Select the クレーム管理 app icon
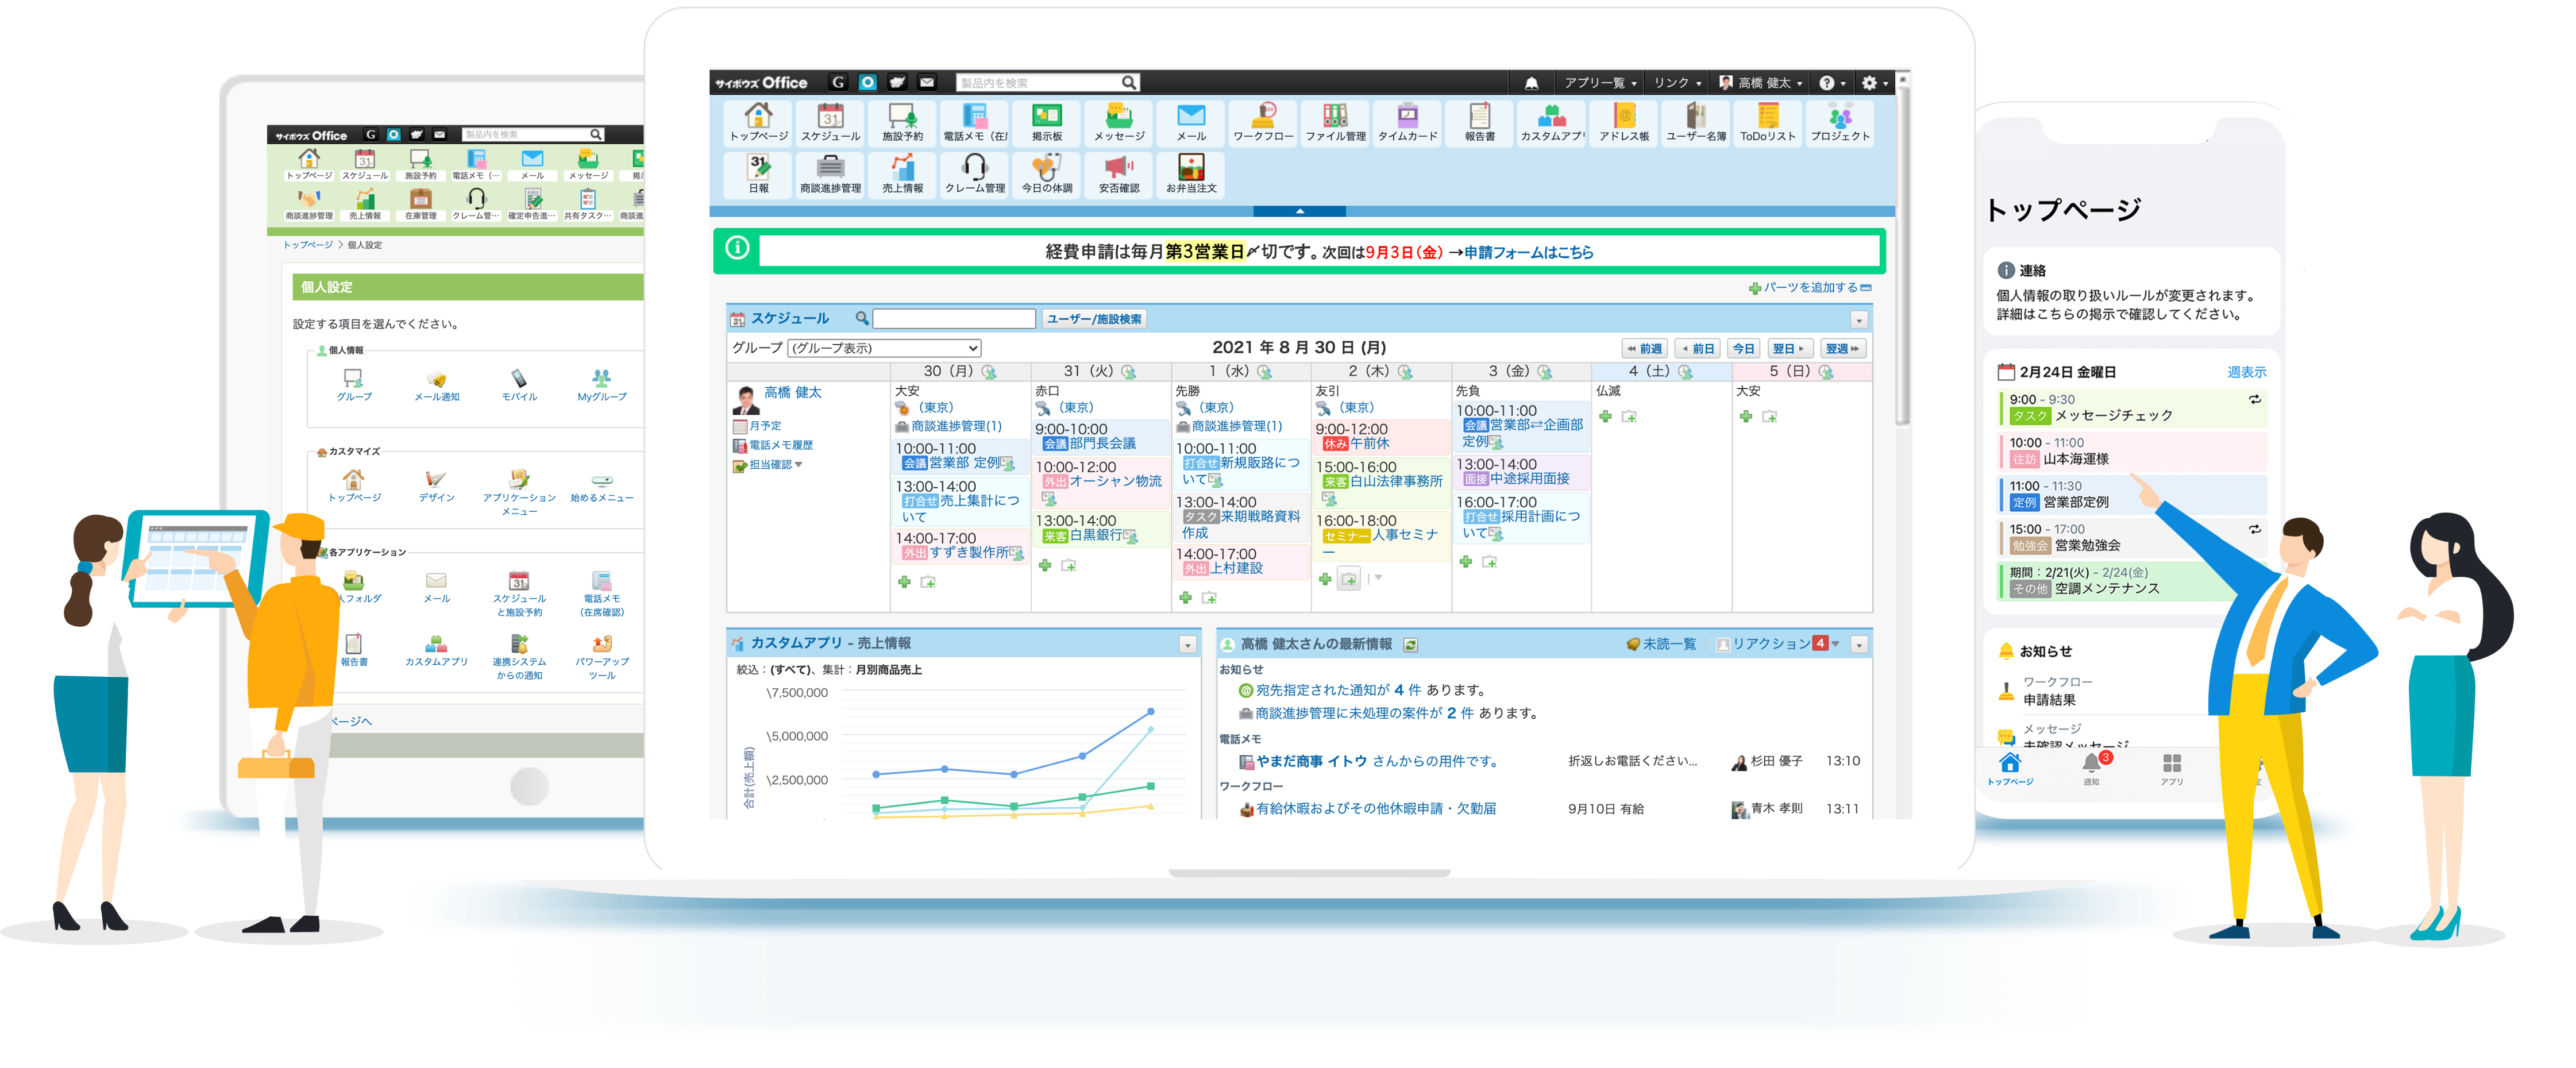2576x1068 pixels. coord(977,174)
